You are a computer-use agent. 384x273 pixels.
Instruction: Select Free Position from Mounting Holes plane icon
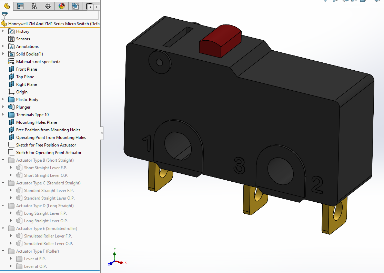point(11,130)
